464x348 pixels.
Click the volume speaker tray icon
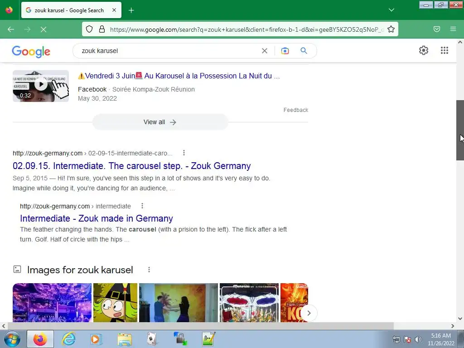[x=418, y=339]
